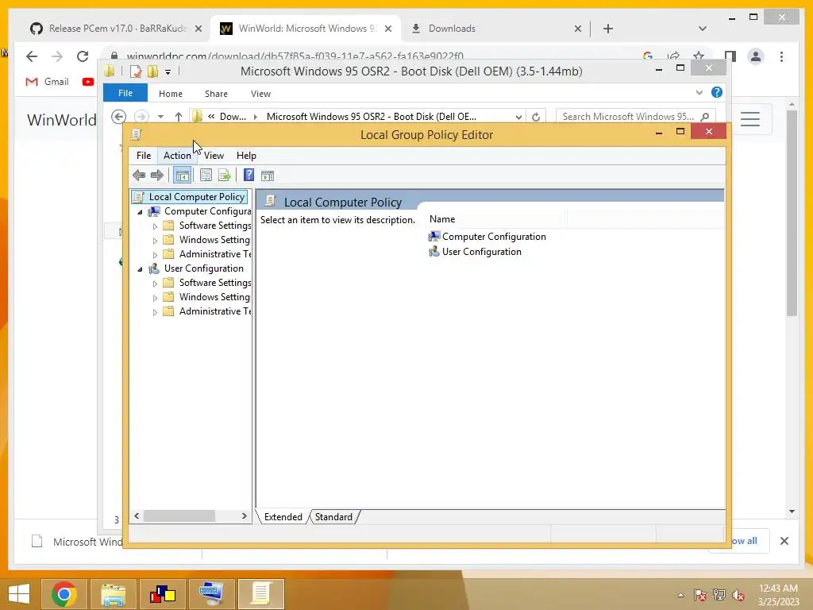
Task: Click tree pane scroll right arrow
Action: pyautogui.click(x=245, y=516)
